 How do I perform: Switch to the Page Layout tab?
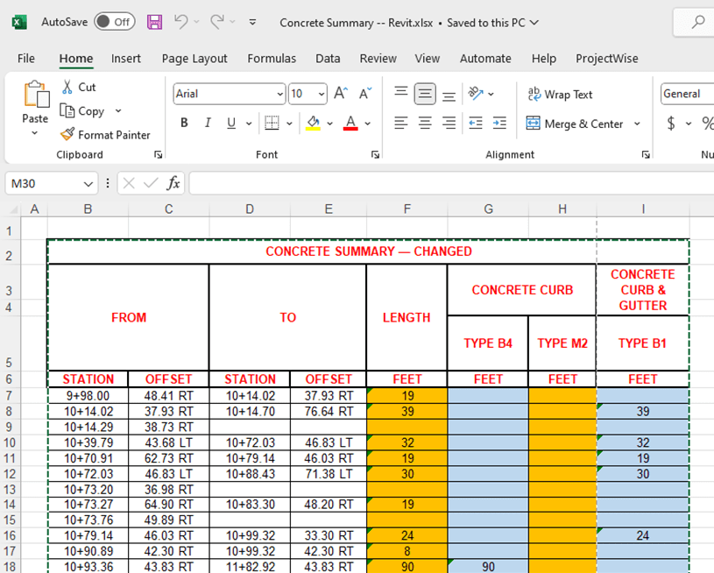click(x=194, y=59)
